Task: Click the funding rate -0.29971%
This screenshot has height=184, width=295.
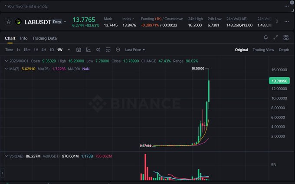Action: pyautogui.click(x=150, y=25)
